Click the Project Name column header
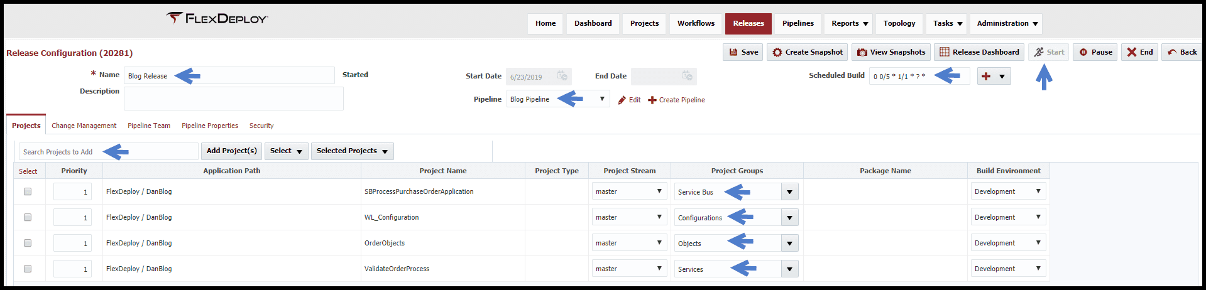 pos(443,171)
